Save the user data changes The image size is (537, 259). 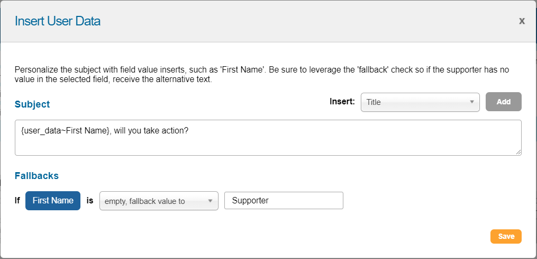click(506, 236)
